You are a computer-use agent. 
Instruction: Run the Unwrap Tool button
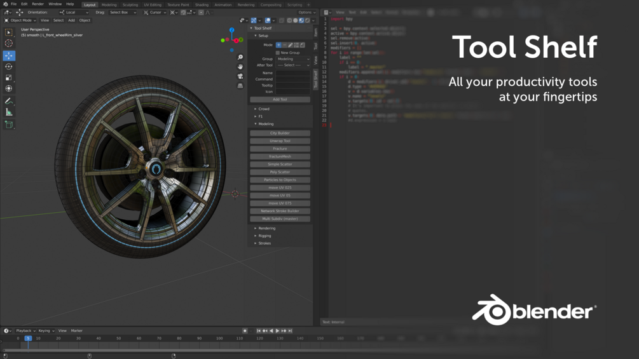coord(280,141)
